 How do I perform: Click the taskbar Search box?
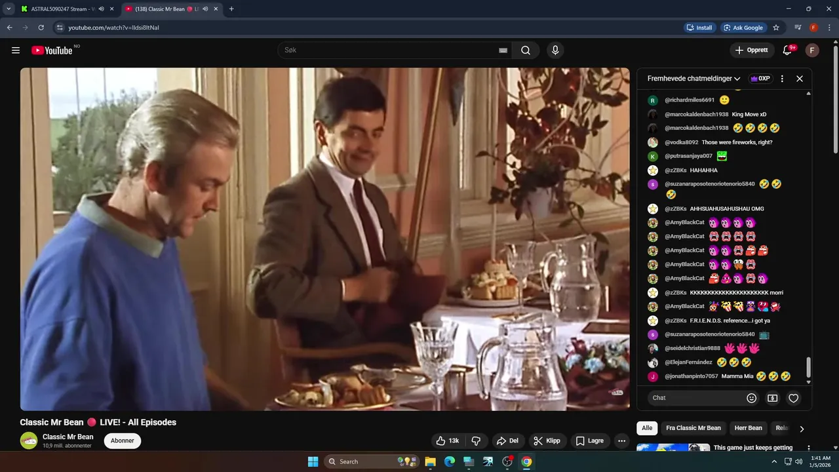pos(372,462)
